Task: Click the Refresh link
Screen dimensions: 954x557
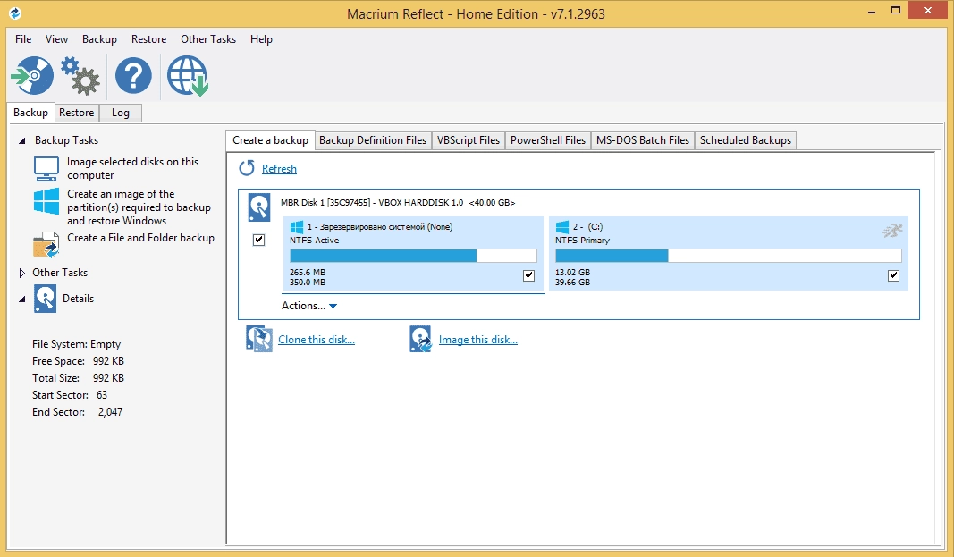Action: 279,168
